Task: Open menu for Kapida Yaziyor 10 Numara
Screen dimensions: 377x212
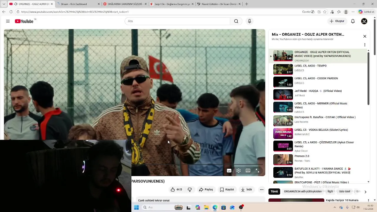Action: tap(369, 201)
